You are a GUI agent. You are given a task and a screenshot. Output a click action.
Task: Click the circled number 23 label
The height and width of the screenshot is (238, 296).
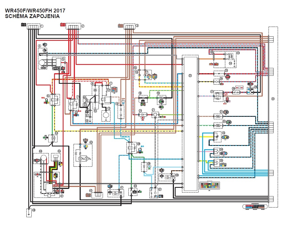[x=238, y=53]
